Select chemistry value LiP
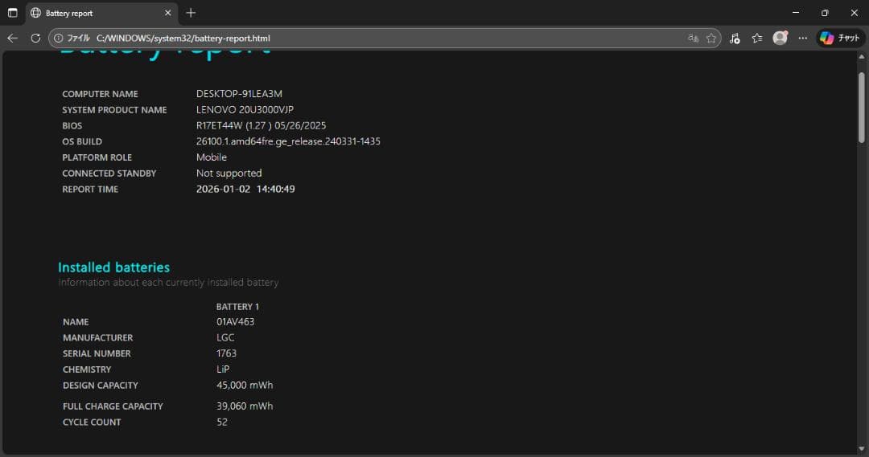Viewport: 869px width, 457px height. tap(223, 369)
